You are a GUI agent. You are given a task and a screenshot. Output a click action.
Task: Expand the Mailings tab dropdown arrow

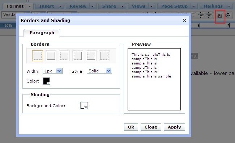(x=229, y=6)
